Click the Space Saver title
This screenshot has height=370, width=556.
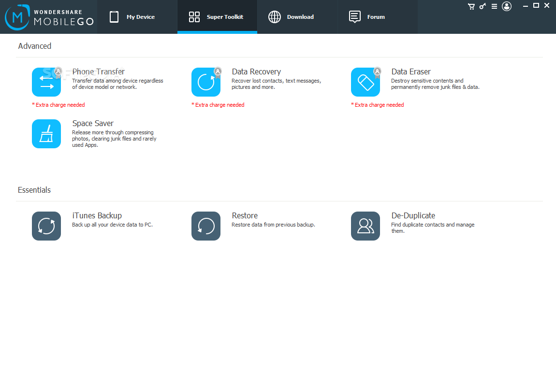coord(93,123)
